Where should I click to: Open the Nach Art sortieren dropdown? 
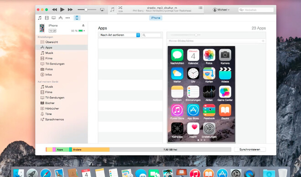click(x=119, y=35)
